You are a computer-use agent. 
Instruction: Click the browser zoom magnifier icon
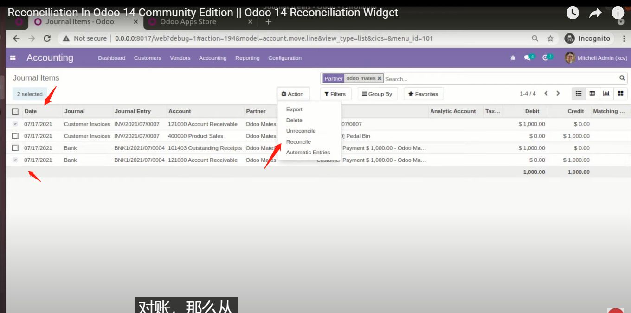point(535,38)
